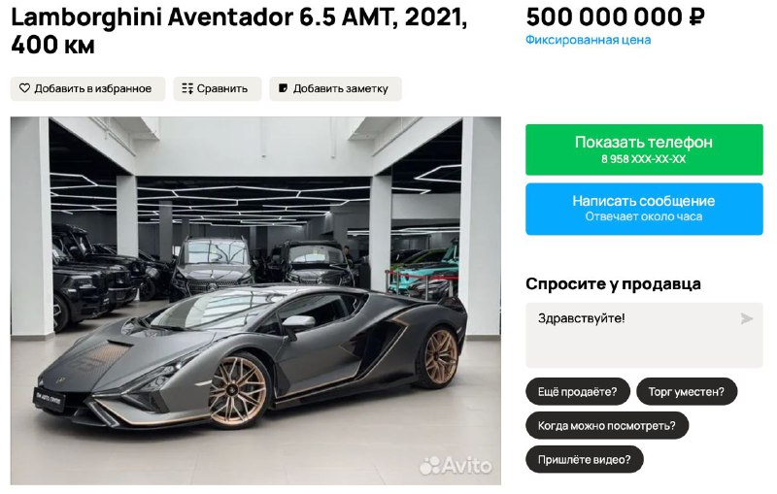777x494 pixels.
Task: Reveal number with Показать телефон
Action: click(644, 149)
